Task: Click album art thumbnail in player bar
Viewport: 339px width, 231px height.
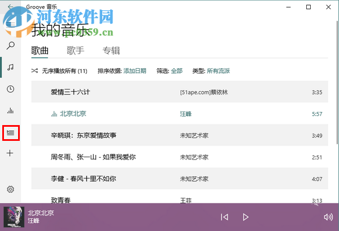Action: point(14,217)
